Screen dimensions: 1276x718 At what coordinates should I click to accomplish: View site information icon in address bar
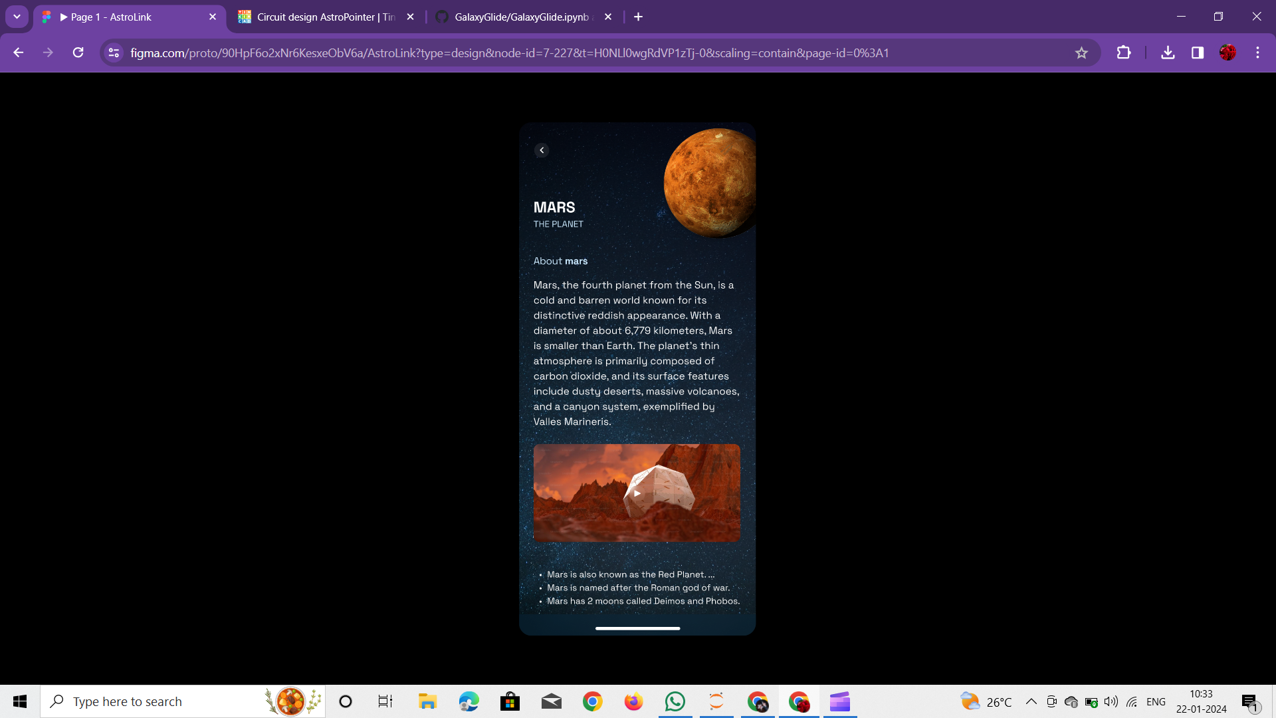tap(114, 53)
